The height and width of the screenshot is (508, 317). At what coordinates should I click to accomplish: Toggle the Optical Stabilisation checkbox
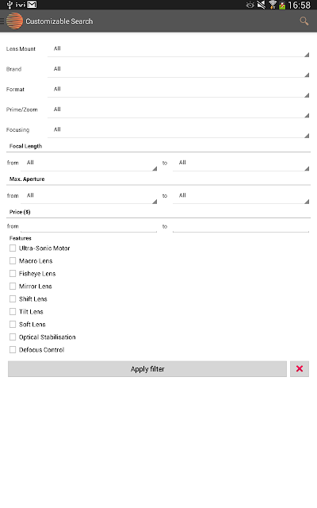13,337
